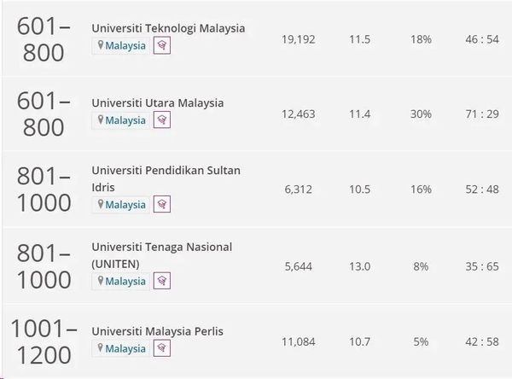Viewport: 512px width, 379px height.
Task: Click location pin under Universiti Malaysia Perlis
Action: (100, 348)
